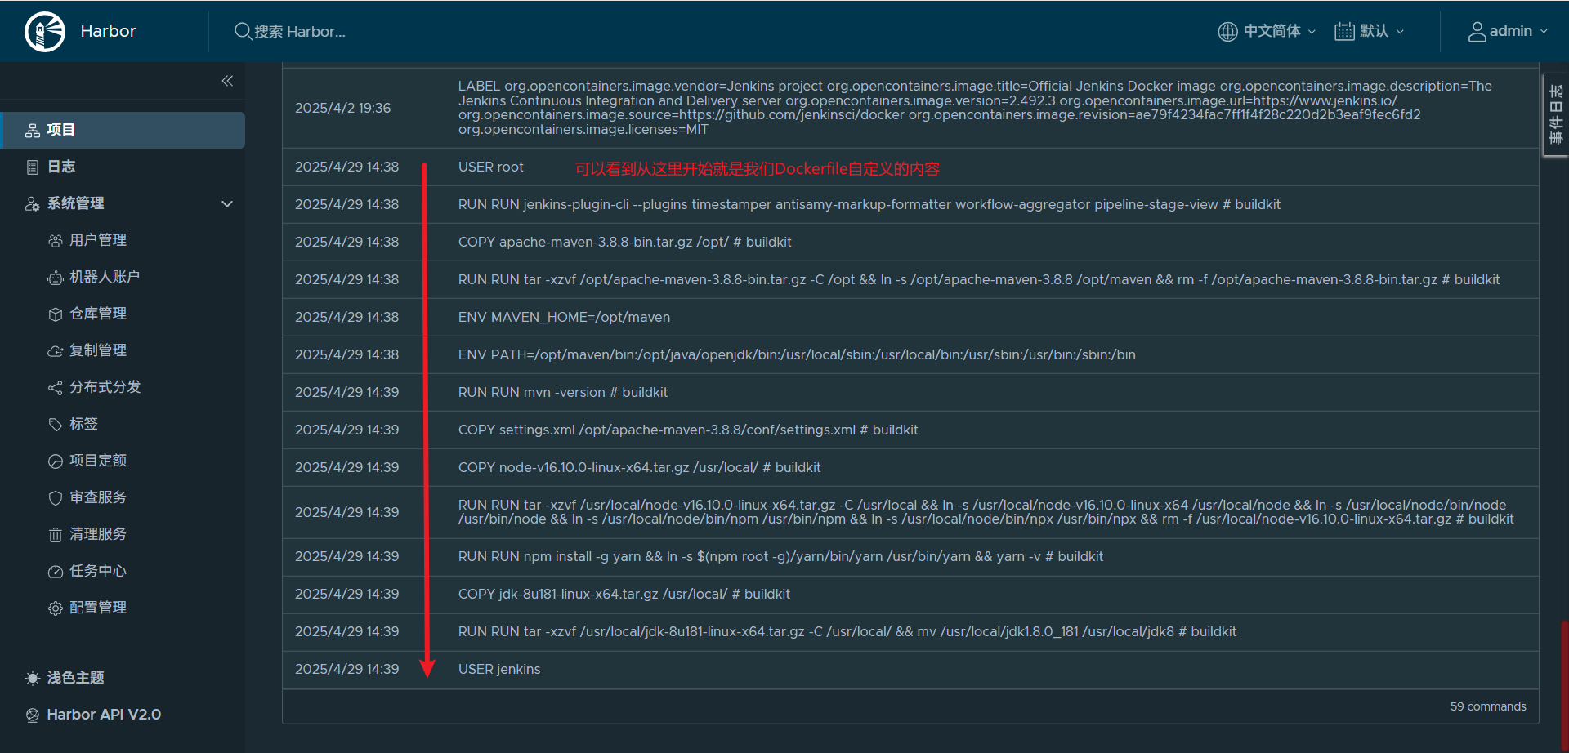
Task: Open the 事件日志 side panel tab
Action: click(1555, 114)
